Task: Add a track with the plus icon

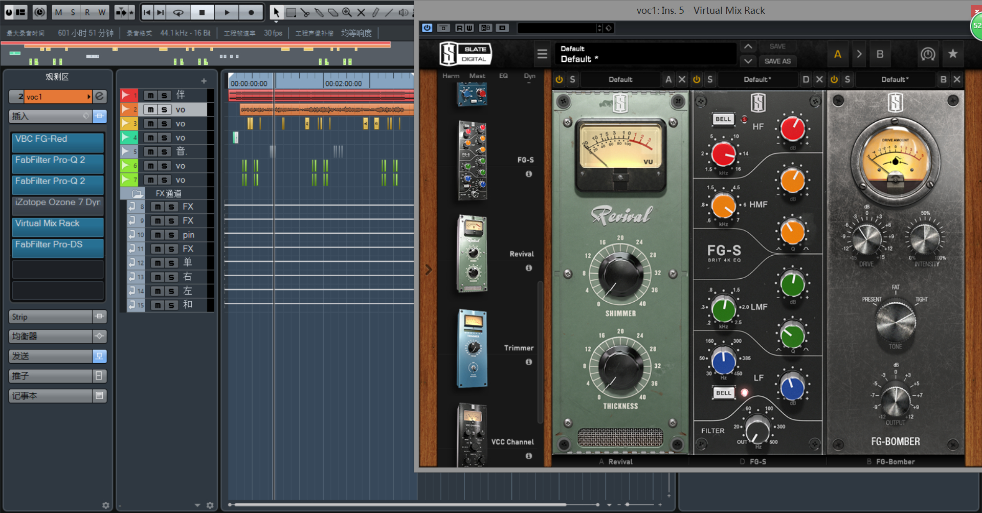Action: click(x=204, y=81)
